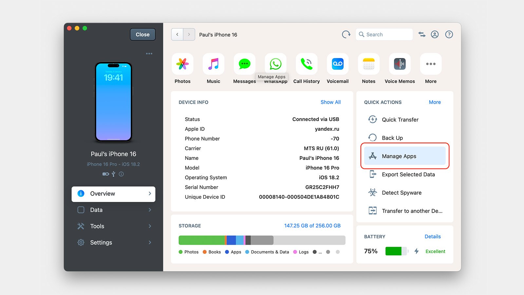The height and width of the screenshot is (295, 524).
Task: Open the Messages app icon
Action: pyautogui.click(x=245, y=64)
